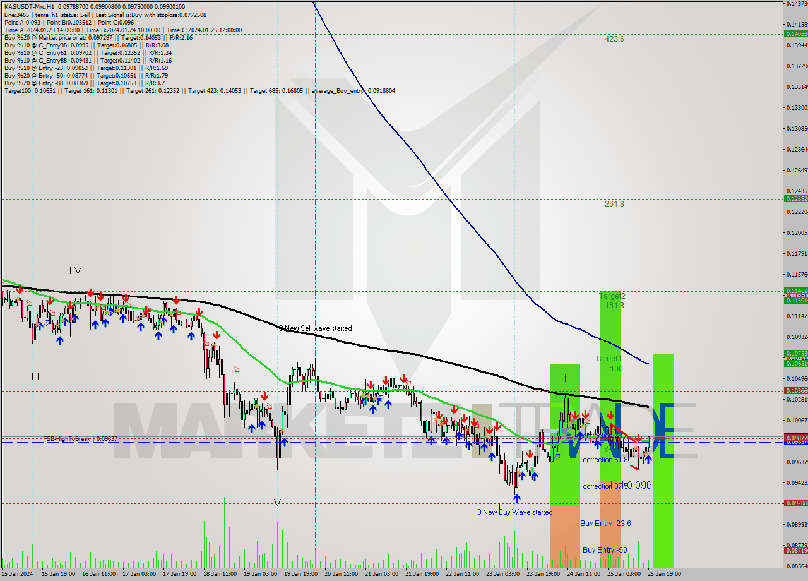Select the 'I V' wave label

click(x=75, y=270)
